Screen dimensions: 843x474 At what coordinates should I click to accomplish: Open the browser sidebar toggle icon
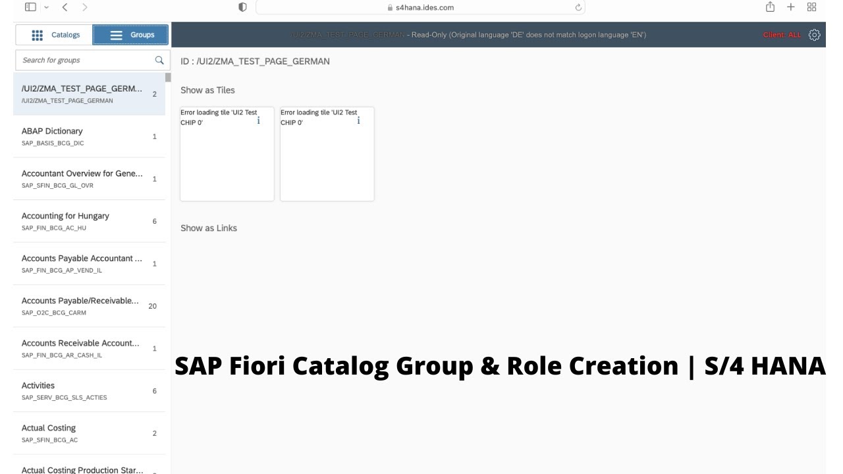pyautogui.click(x=30, y=7)
